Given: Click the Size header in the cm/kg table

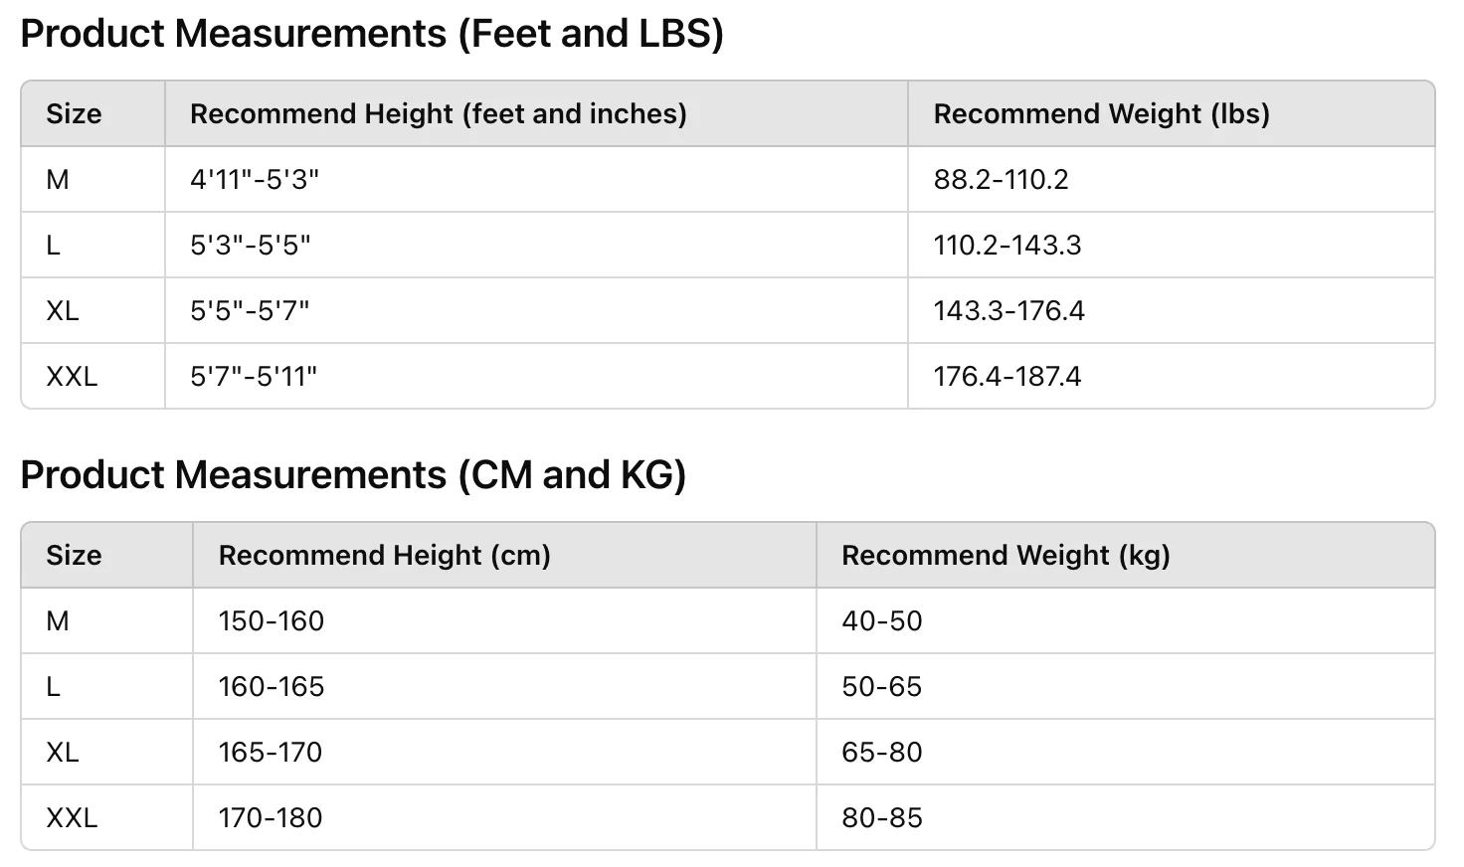Looking at the screenshot, I should click(x=74, y=556).
